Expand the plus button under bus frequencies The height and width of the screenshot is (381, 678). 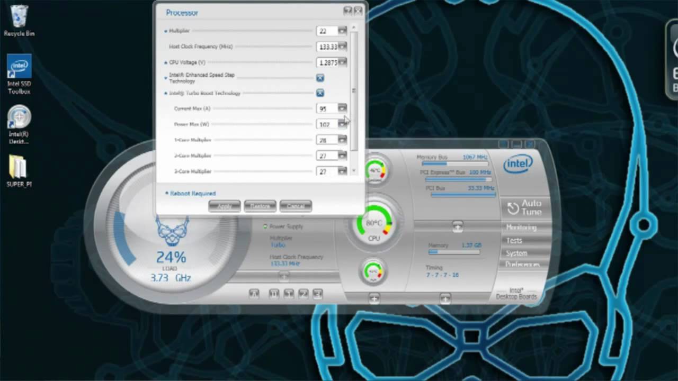[458, 226]
